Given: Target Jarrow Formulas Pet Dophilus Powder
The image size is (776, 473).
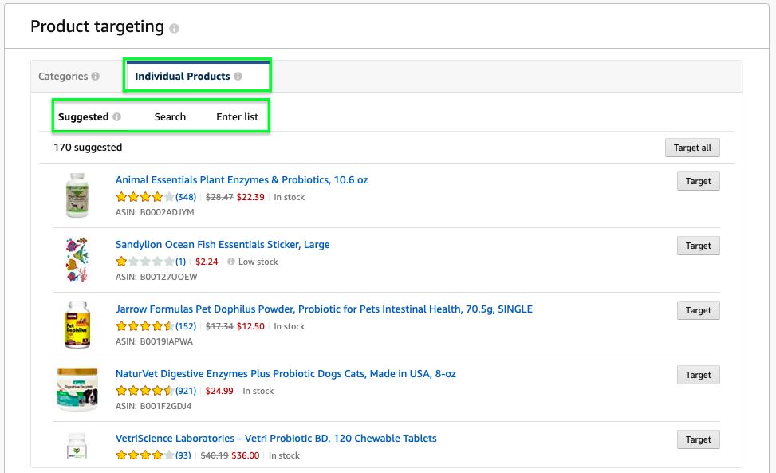Looking at the screenshot, I should pos(699,310).
